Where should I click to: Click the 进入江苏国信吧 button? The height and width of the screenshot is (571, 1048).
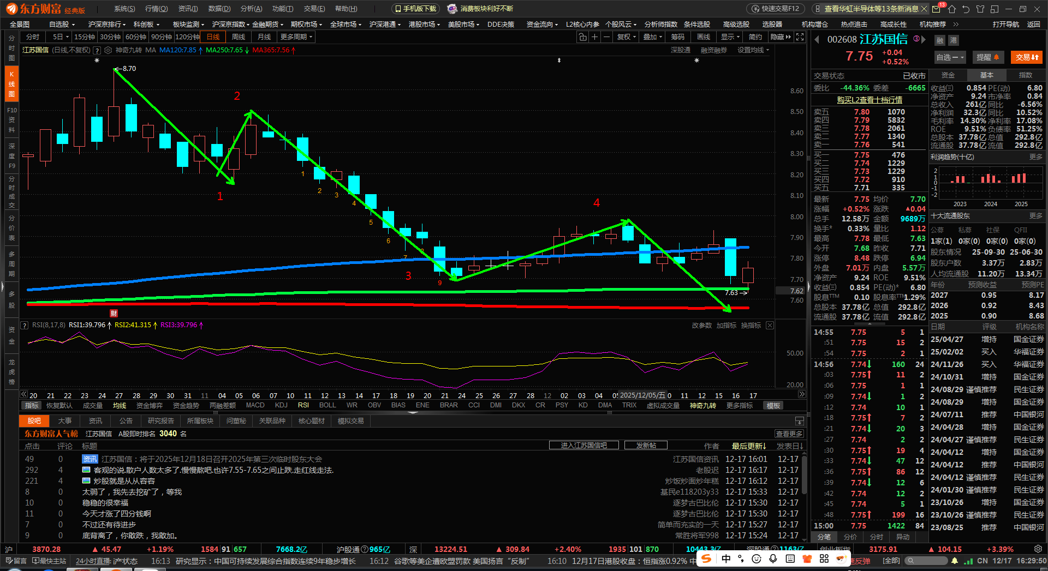click(583, 446)
